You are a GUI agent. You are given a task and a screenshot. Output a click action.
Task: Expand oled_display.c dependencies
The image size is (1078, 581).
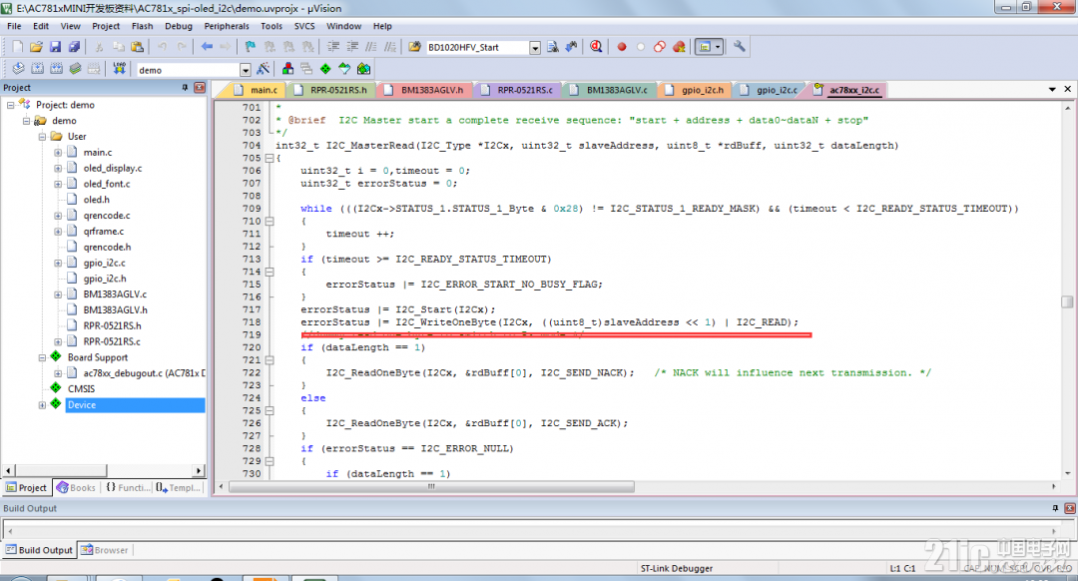pos(58,168)
